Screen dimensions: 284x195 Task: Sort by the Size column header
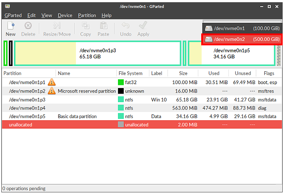pos(183,74)
